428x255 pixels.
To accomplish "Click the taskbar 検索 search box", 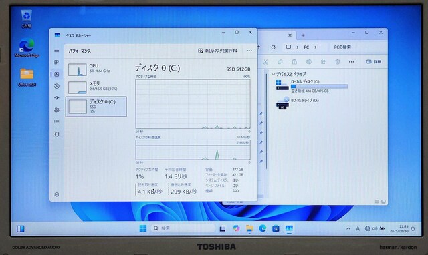I will 183,228.
